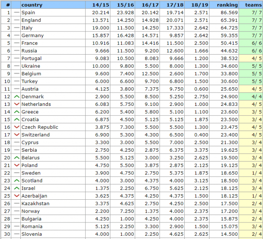The width and height of the screenshot is (263, 239).
Task: Click the red down arrow beside Azerbaijan
Action: (x=17, y=196)
